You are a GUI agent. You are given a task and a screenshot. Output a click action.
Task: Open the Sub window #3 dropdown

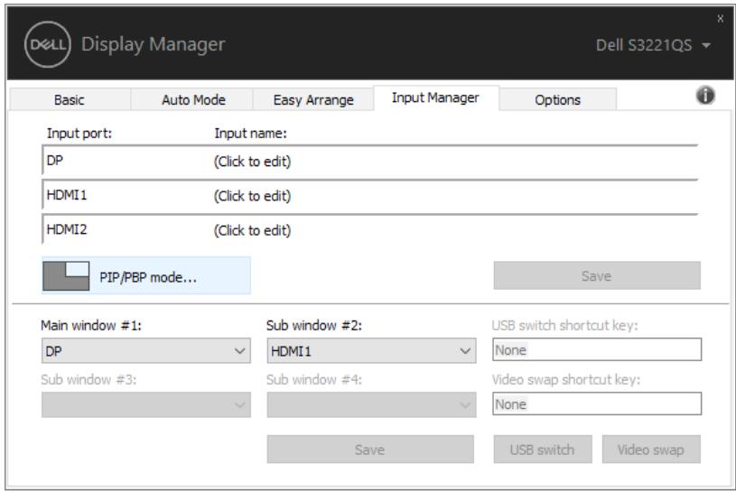(146, 404)
